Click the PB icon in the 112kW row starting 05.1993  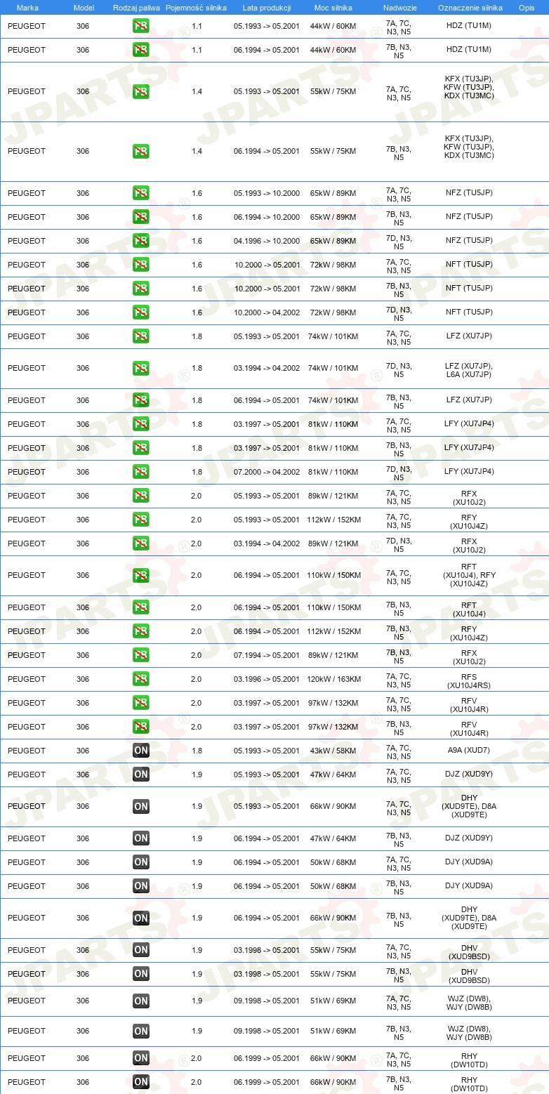click(x=141, y=520)
